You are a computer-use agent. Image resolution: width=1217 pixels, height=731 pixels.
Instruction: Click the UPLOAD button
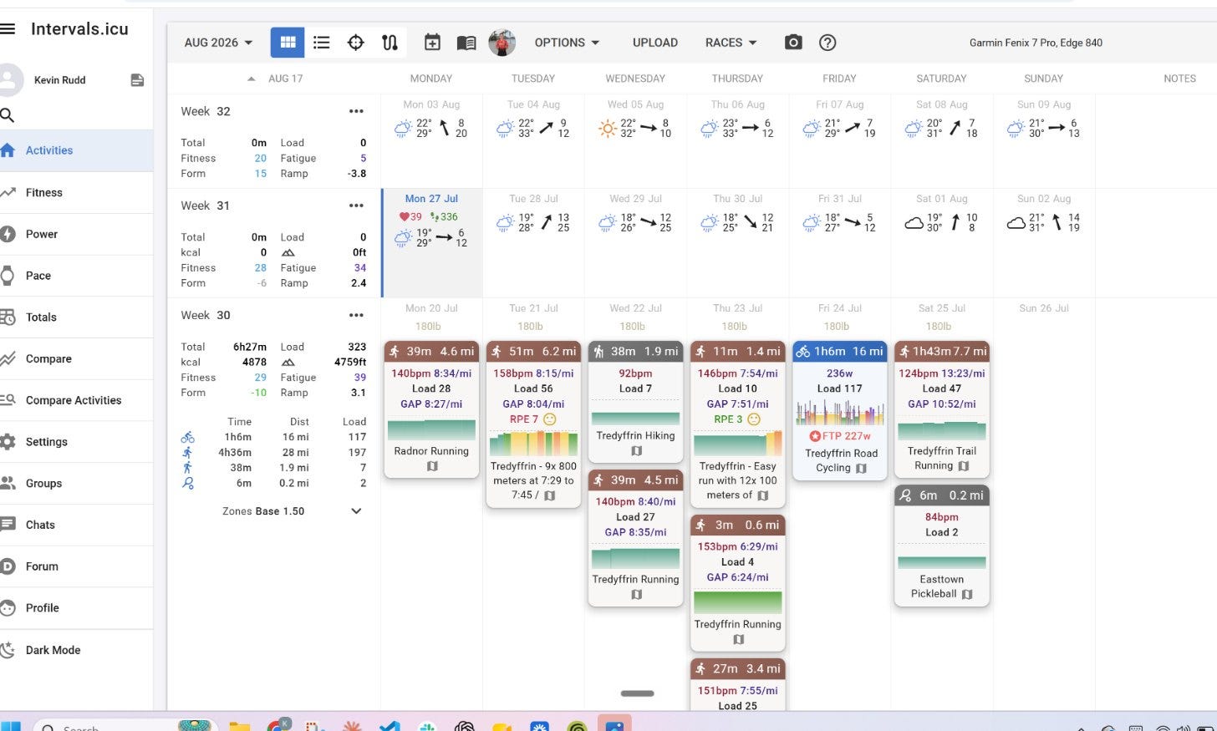pyautogui.click(x=655, y=43)
